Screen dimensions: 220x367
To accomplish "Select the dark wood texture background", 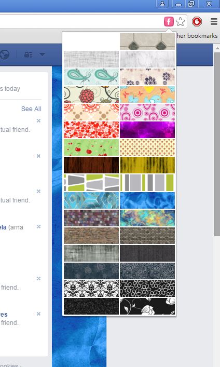I will click(x=91, y=165).
